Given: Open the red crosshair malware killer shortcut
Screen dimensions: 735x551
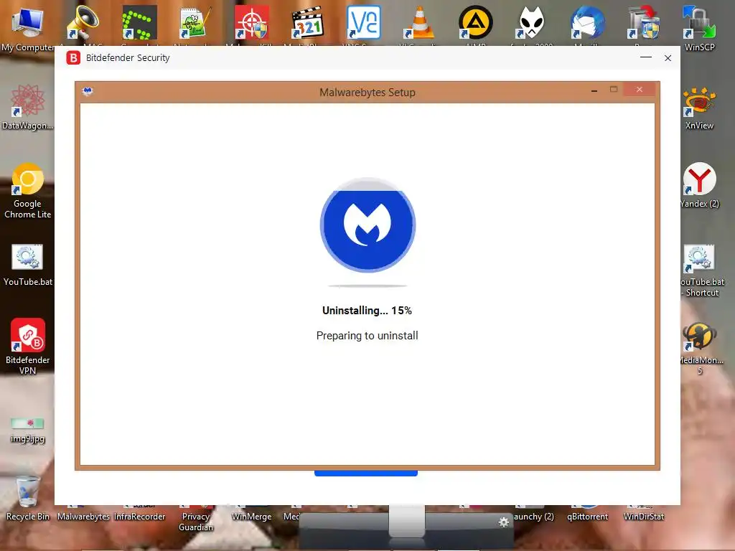Looking at the screenshot, I should coord(252,22).
